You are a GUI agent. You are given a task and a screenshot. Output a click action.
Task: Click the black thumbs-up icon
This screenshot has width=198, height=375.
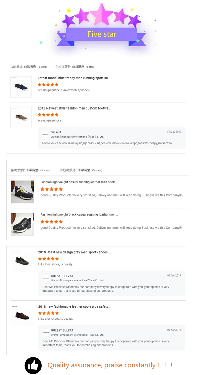[x=33, y=365]
